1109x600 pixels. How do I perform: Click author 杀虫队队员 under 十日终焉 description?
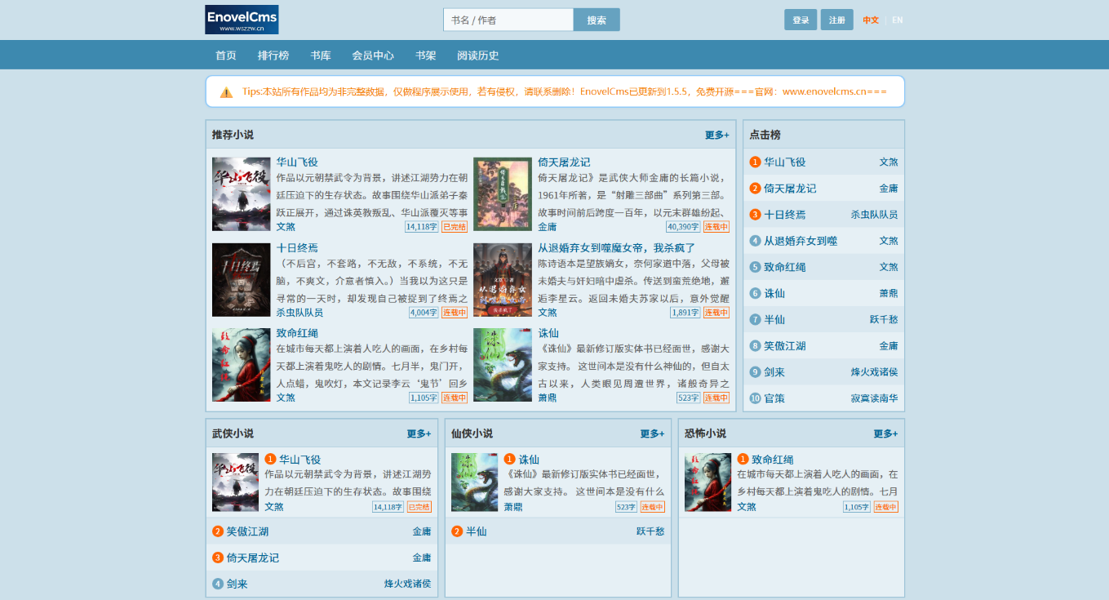(299, 312)
